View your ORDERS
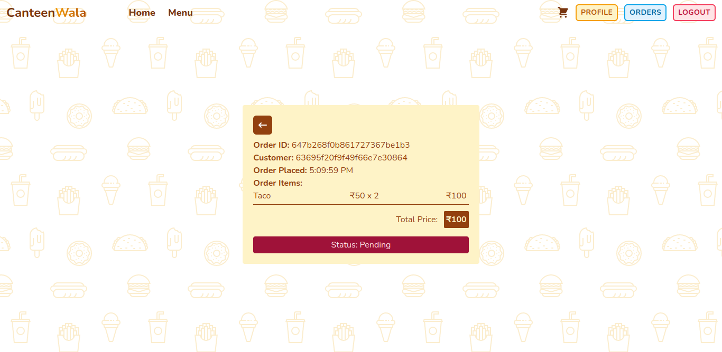Image resolution: width=722 pixels, height=352 pixels. pos(645,12)
